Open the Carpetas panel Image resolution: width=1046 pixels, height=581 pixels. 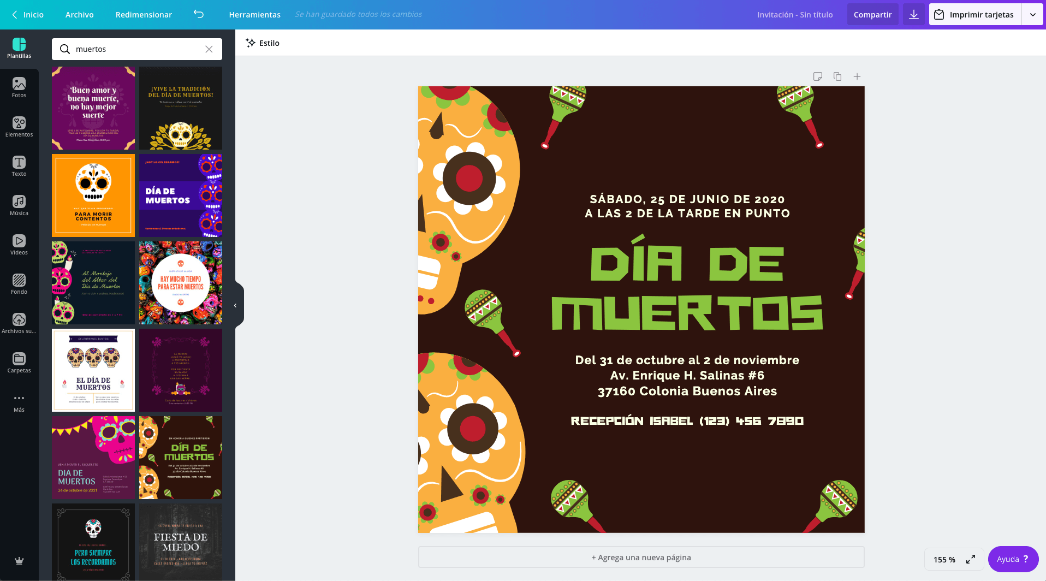pos(19,362)
